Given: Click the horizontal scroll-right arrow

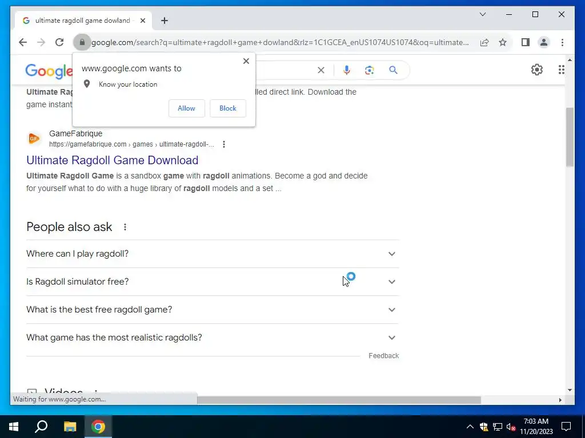Looking at the screenshot, I should click(560, 400).
